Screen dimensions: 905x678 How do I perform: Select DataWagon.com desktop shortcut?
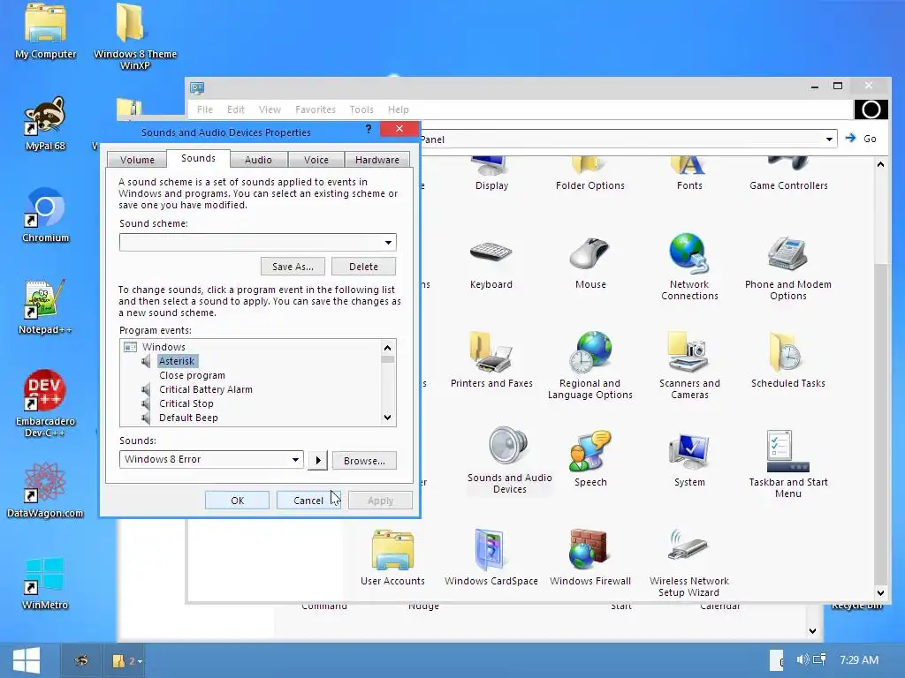click(45, 491)
